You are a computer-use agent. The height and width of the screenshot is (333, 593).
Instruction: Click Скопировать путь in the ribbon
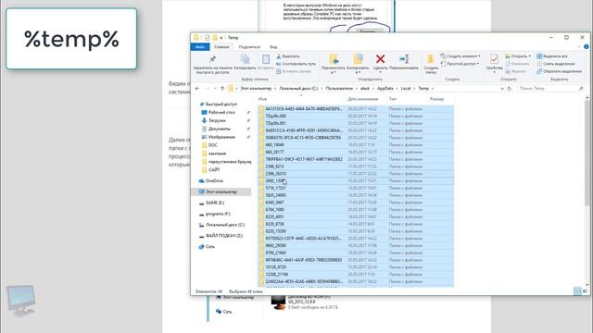pyautogui.click(x=296, y=64)
